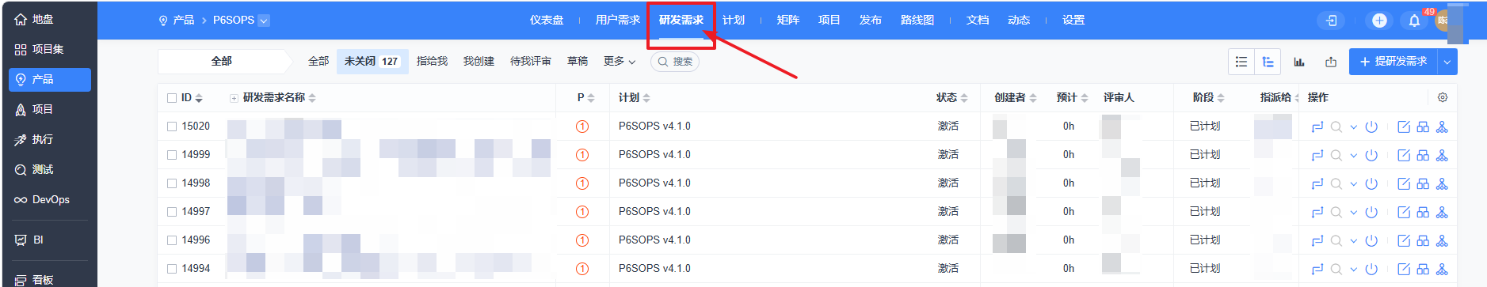Go to 计划 tab
The width and height of the screenshot is (1487, 287).
click(734, 21)
